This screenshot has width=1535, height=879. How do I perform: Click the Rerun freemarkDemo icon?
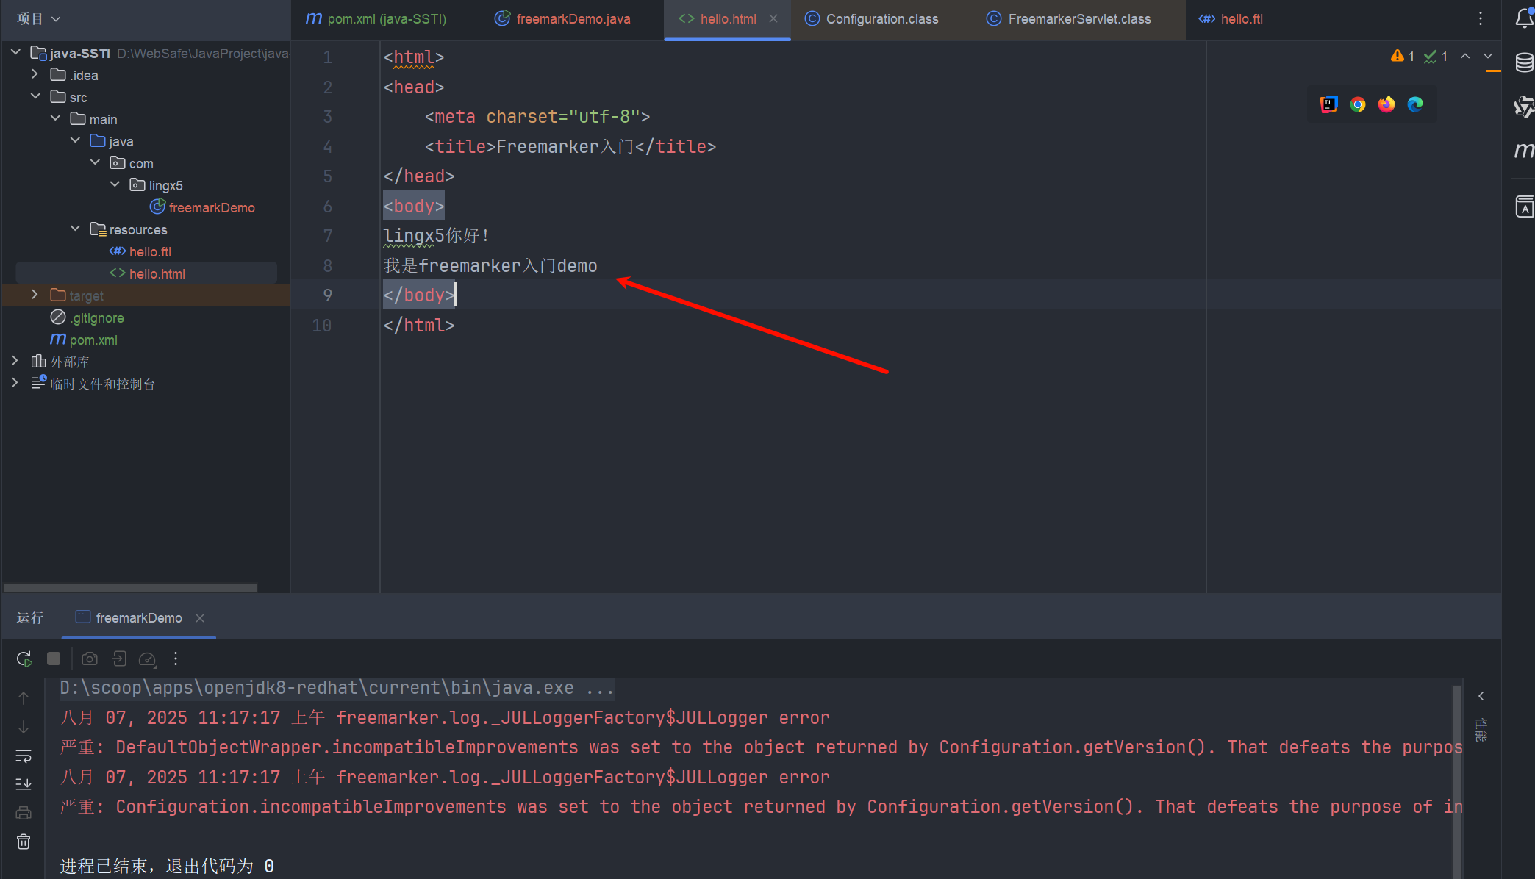coord(24,659)
